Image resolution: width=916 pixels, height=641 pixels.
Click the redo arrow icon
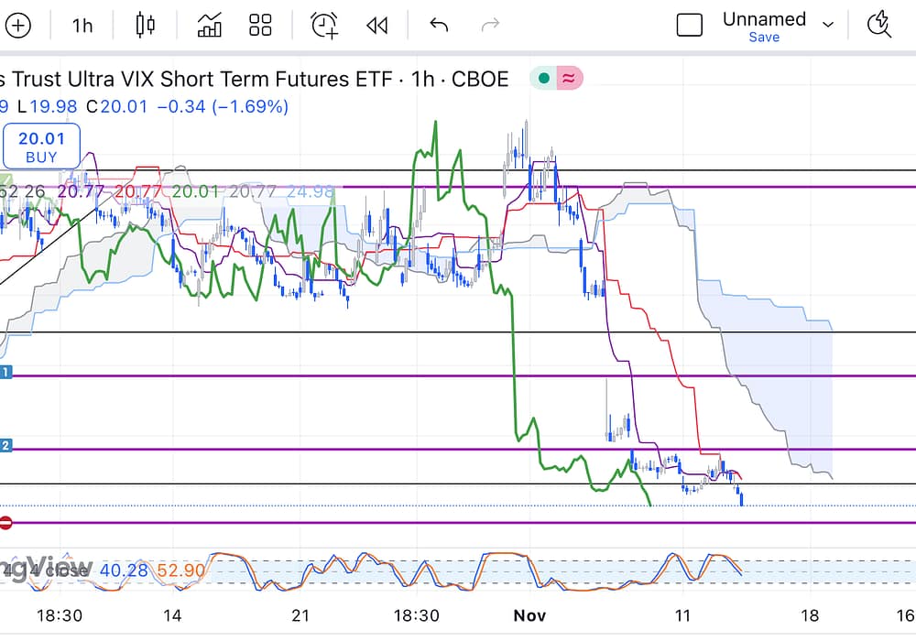click(491, 26)
